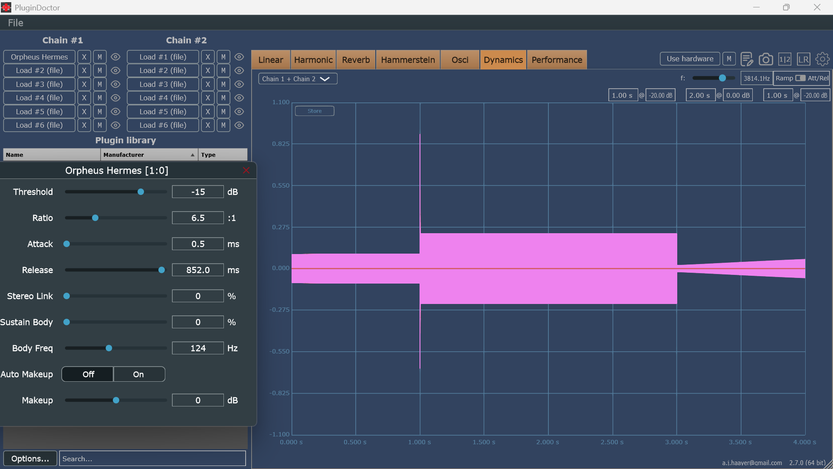
Task: Switch to the Osci tab
Action: [x=460, y=60]
